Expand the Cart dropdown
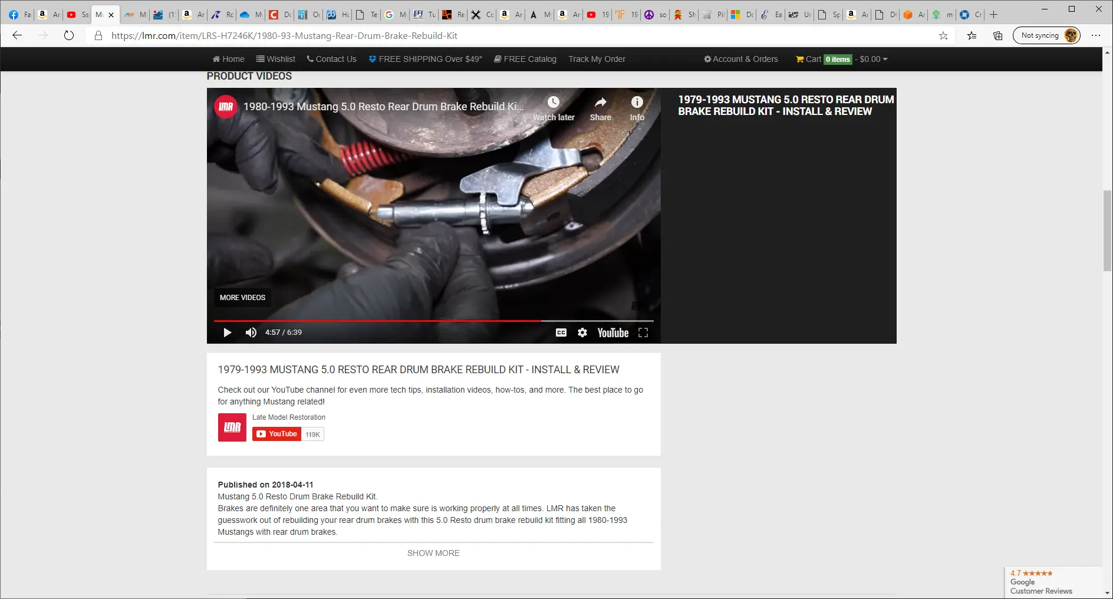Viewport: 1113px width, 599px height. pos(841,59)
